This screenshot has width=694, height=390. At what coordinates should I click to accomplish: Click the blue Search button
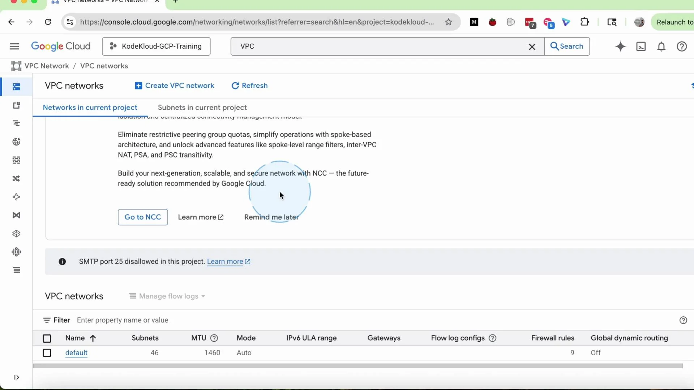click(x=567, y=46)
